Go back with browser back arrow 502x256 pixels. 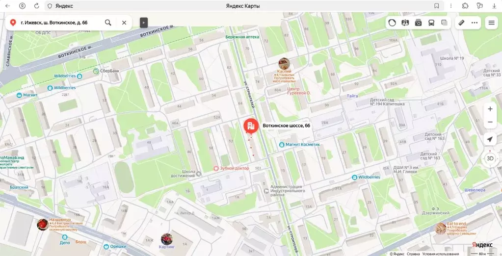click(x=8, y=6)
